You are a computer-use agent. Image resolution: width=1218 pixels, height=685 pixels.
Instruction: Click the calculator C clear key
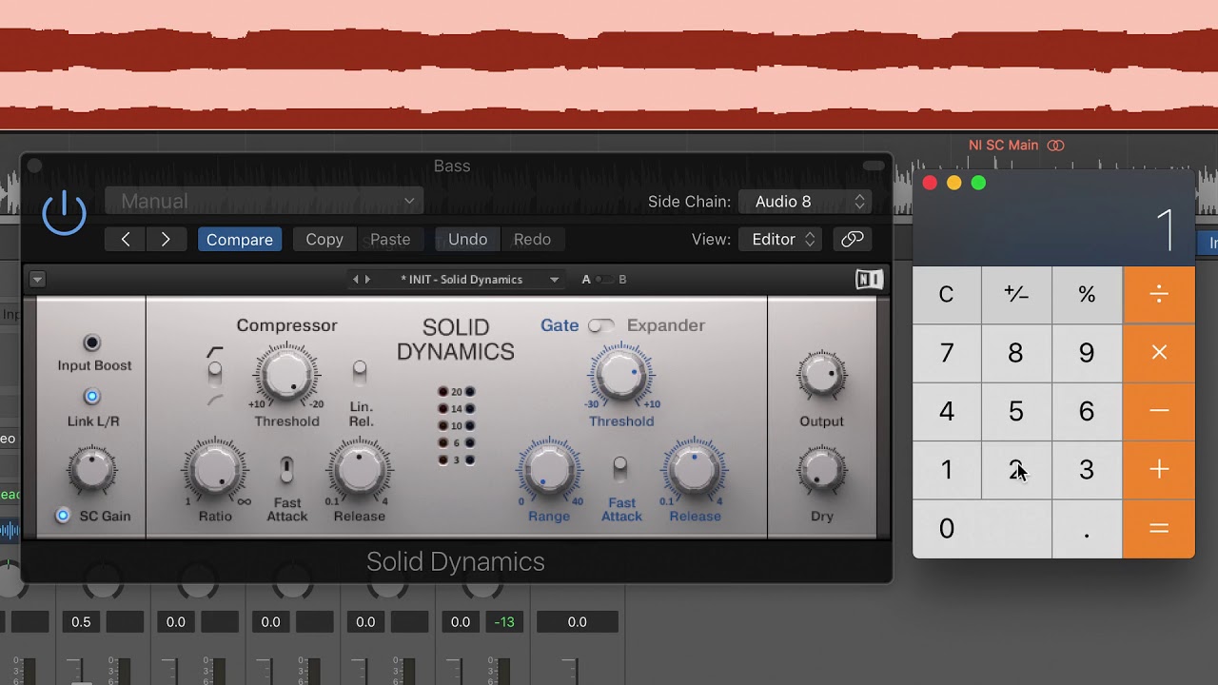pyautogui.click(x=947, y=295)
